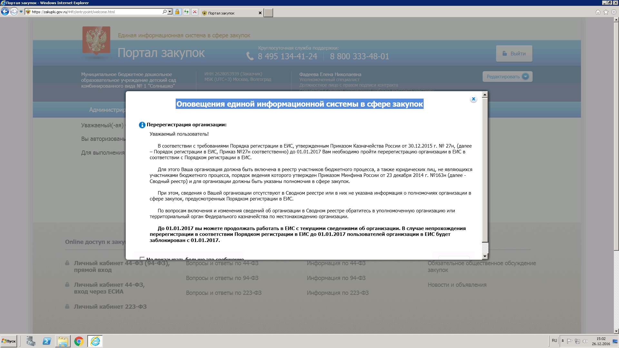Image resolution: width=619 pixels, height=348 pixels.
Task: Click the search magnifier in the address bar
Action: coord(165,12)
